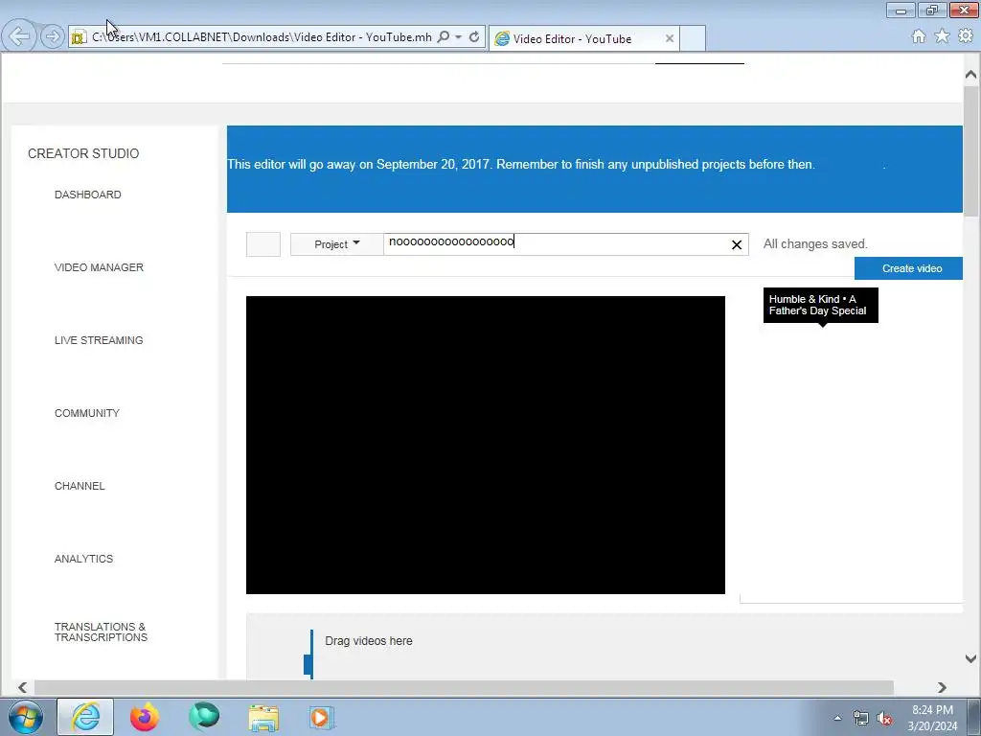Launch Firefox from the taskbar
The height and width of the screenshot is (736, 981).
tap(145, 717)
